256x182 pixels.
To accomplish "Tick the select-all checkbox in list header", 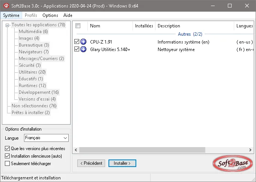I will click(78, 26).
